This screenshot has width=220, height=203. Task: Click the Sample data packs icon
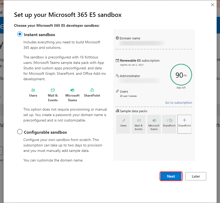(117, 111)
